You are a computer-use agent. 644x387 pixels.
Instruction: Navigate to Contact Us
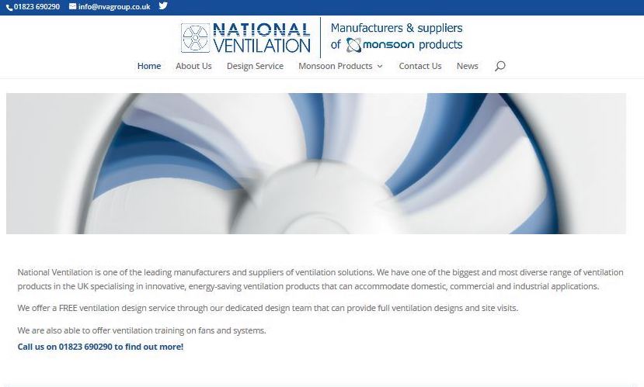(x=420, y=66)
